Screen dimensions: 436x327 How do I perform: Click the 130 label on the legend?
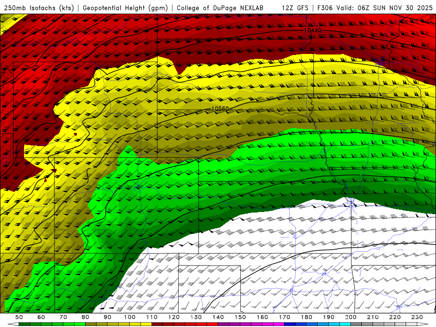click(x=196, y=317)
